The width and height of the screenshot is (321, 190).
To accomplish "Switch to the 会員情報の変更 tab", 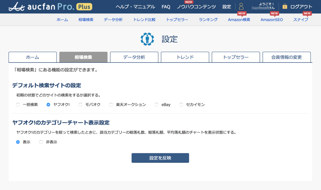I will [286, 57].
